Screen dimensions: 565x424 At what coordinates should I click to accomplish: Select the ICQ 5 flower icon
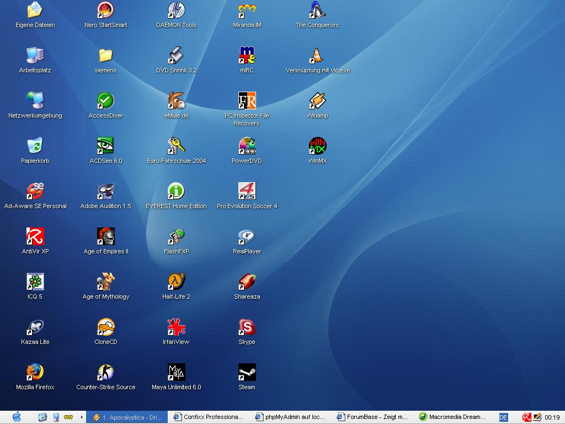35,282
